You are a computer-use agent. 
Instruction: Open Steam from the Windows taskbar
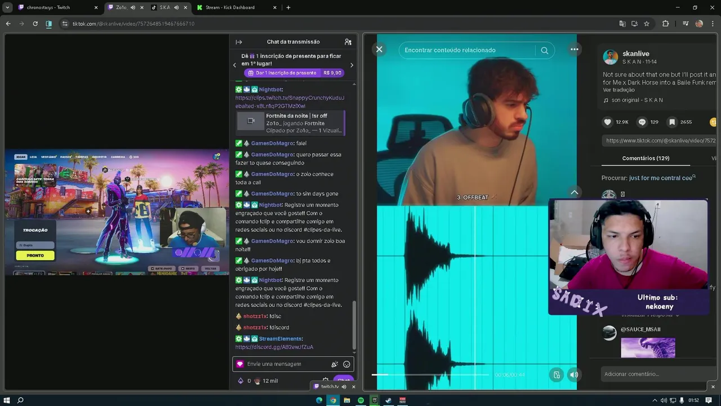388,400
